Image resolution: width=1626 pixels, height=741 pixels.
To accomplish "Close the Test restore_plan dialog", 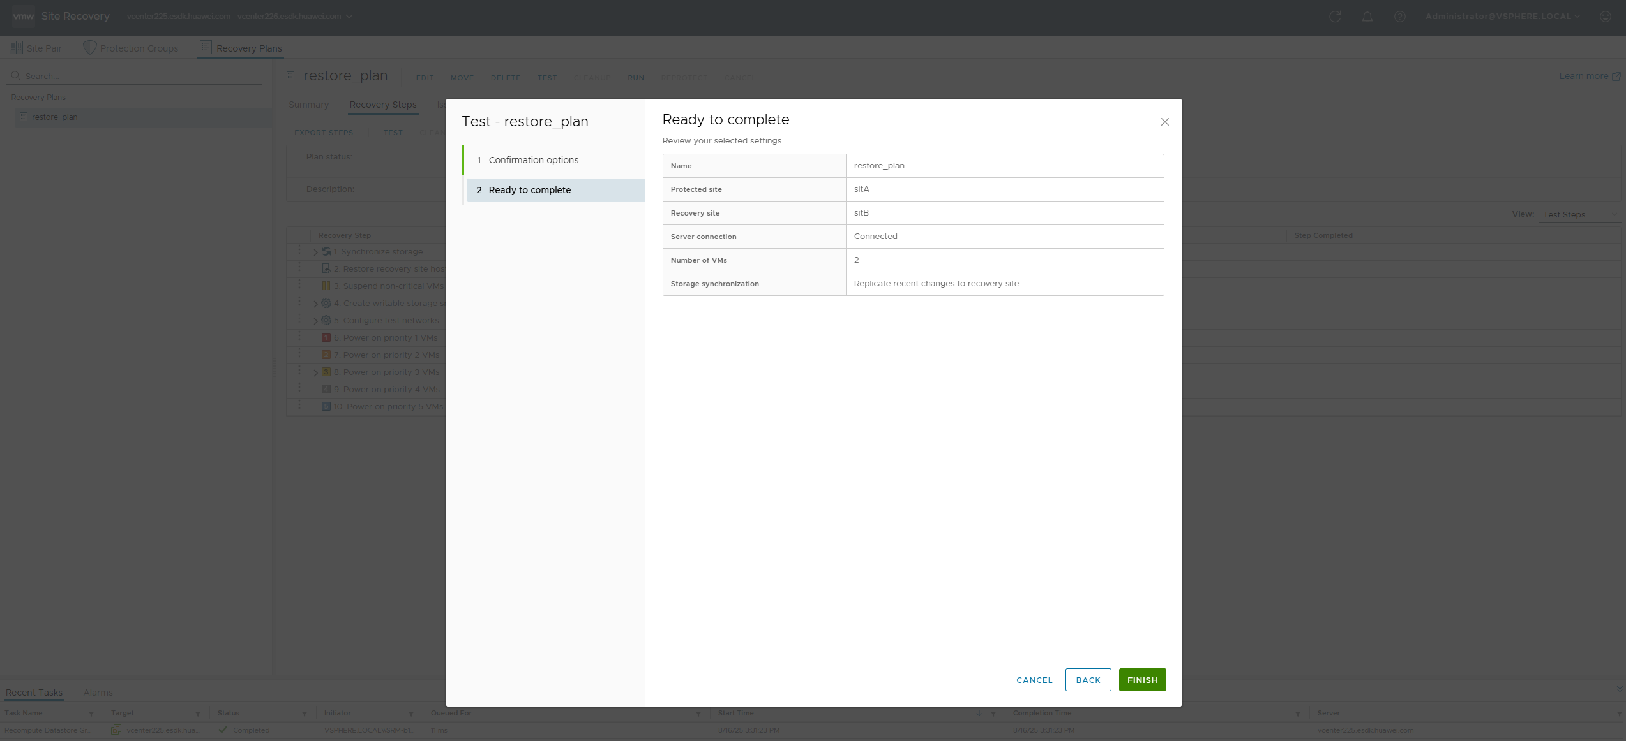I will [x=1164, y=122].
